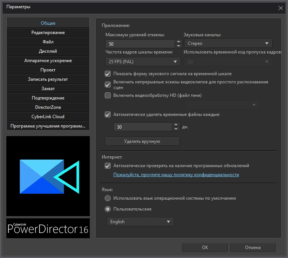Viewport: 288px width, 258px height.
Task: Close the Параметры dialog
Action: click(281, 8)
